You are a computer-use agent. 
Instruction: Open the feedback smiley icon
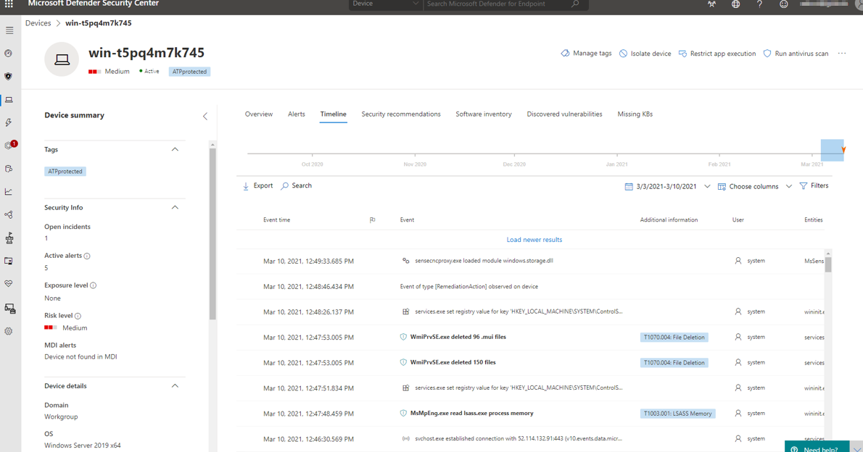(x=784, y=4)
